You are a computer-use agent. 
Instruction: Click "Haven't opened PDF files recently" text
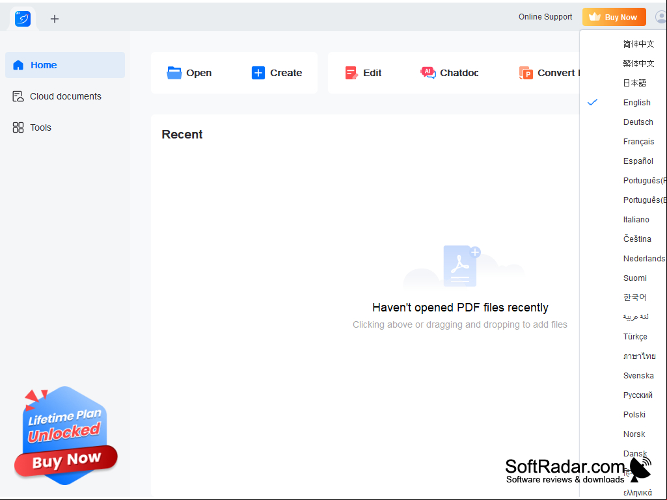pos(460,308)
